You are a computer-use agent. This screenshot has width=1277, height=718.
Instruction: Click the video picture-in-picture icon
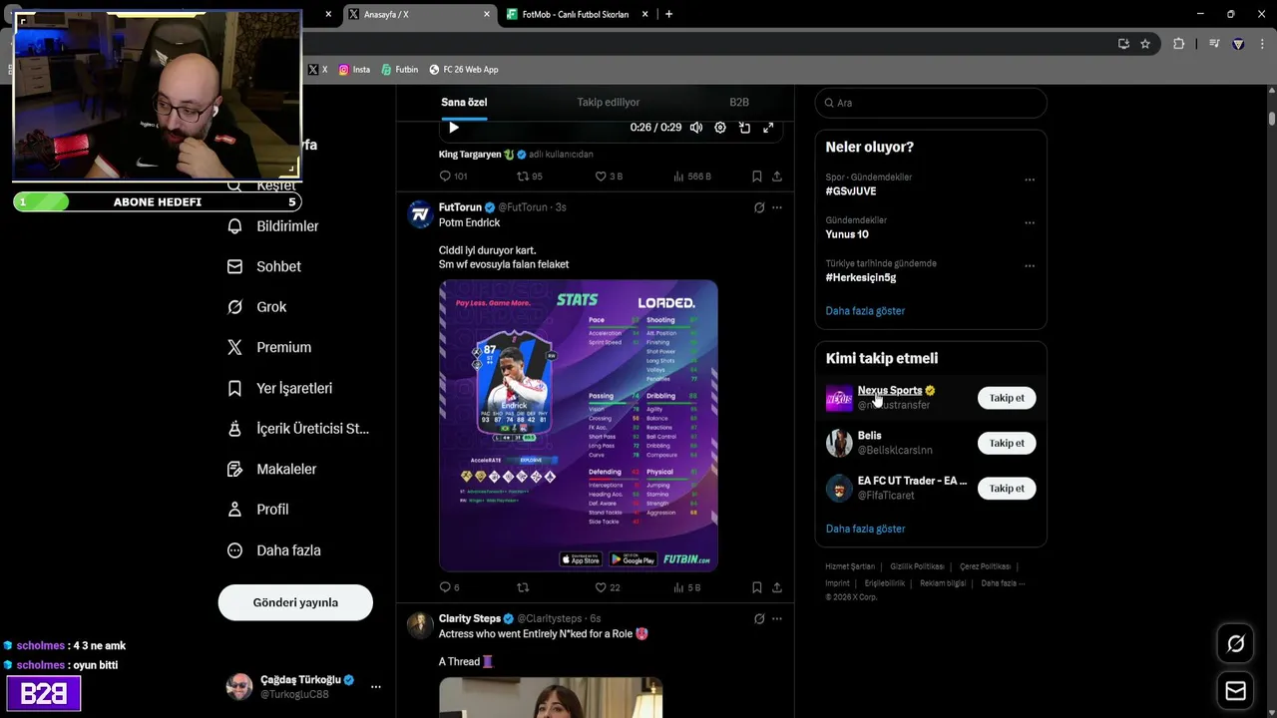point(744,128)
